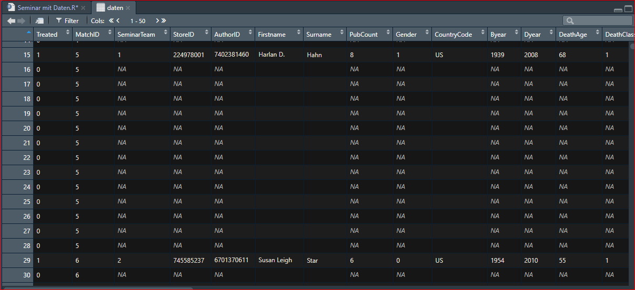Viewport: 635px width, 290px height.
Task: Maximize the source pane
Action: pyautogui.click(x=628, y=8)
